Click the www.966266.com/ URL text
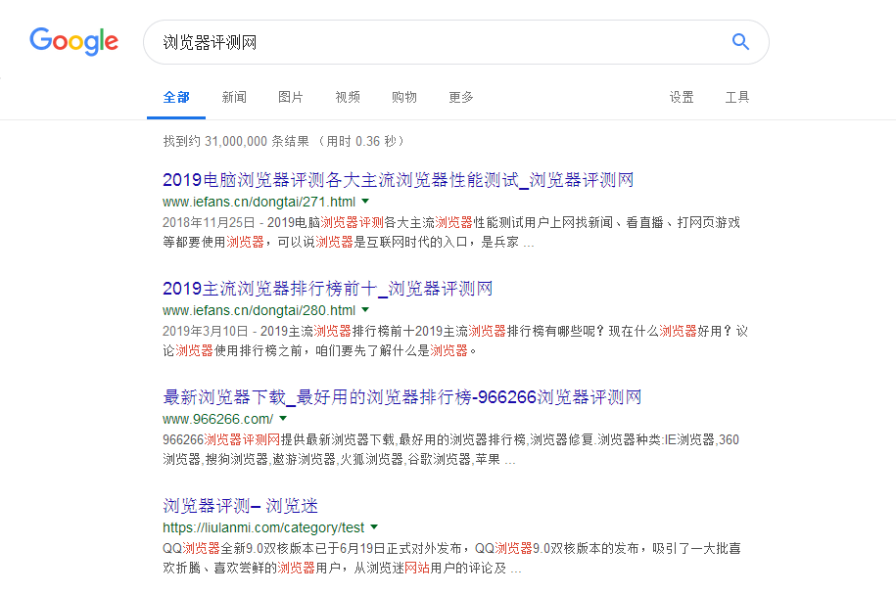 (217, 419)
